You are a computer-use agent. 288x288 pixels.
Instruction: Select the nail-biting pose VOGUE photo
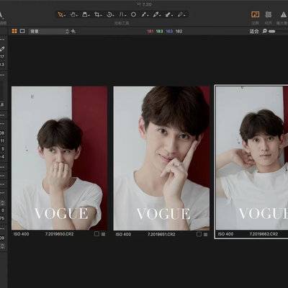[x=59, y=158]
